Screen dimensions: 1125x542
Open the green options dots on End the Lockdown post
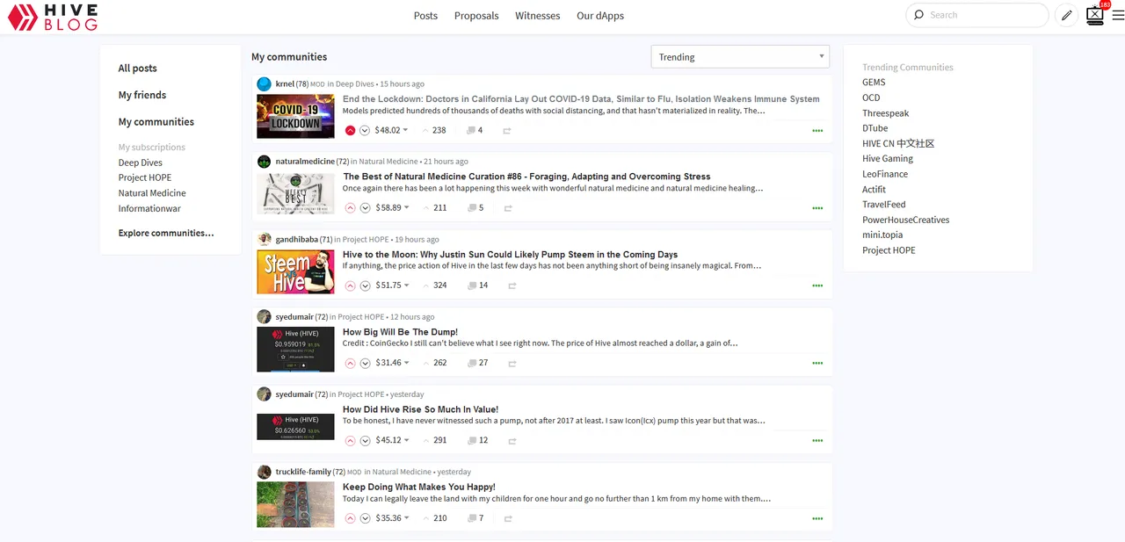tap(817, 131)
